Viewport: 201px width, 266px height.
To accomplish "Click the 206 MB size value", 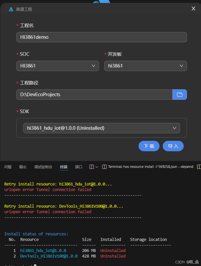I will pos(89,251).
